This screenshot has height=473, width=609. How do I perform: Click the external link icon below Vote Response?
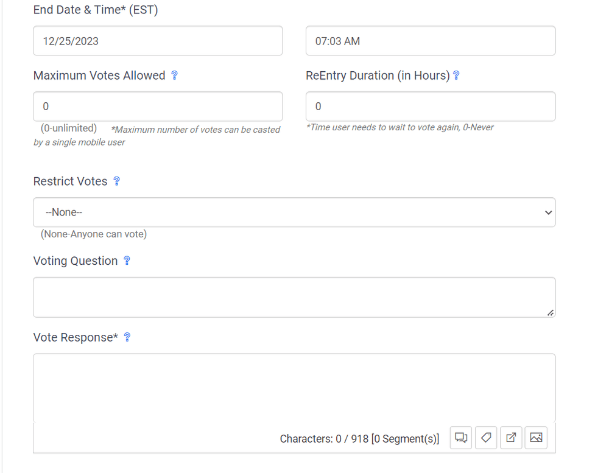pyautogui.click(x=511, y=438)
